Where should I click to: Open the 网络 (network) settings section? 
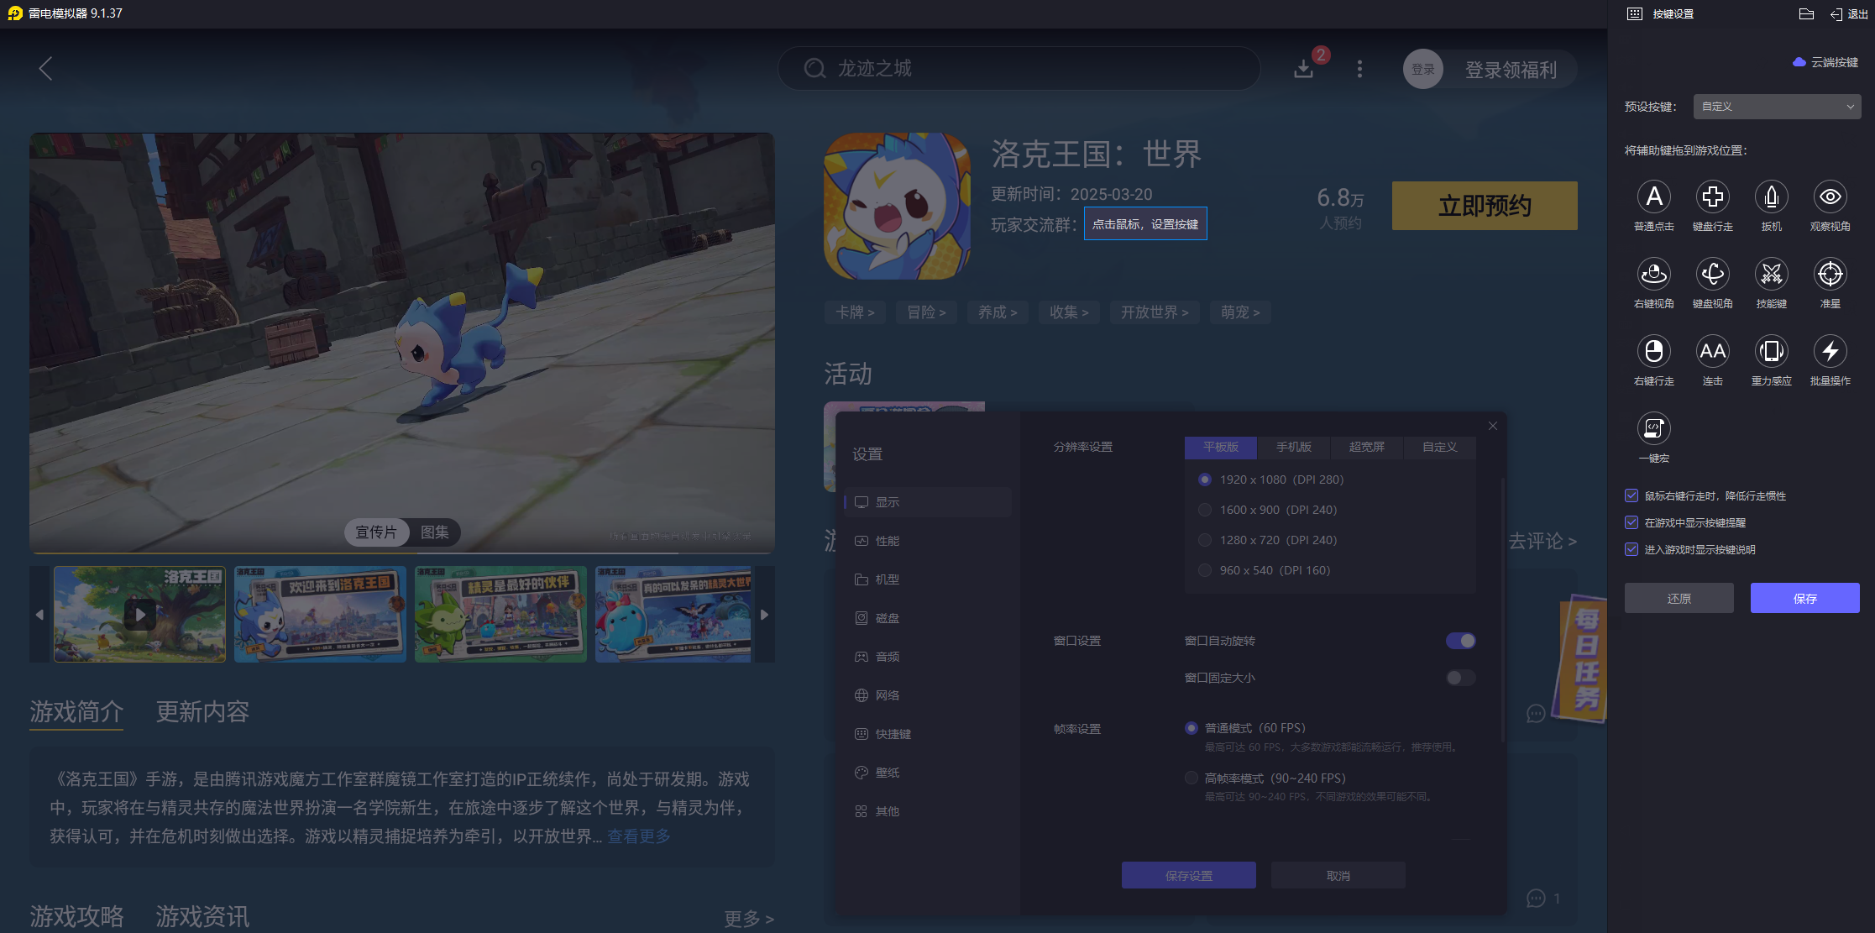click(888, 695)
